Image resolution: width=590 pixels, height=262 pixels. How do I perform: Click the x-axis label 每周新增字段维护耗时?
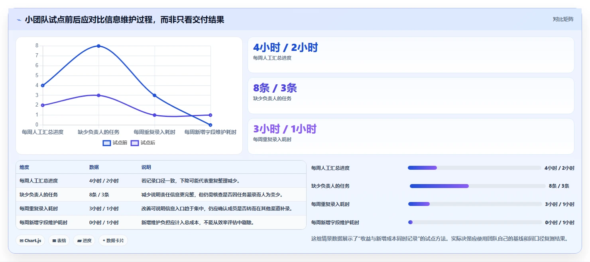[210, 132]
